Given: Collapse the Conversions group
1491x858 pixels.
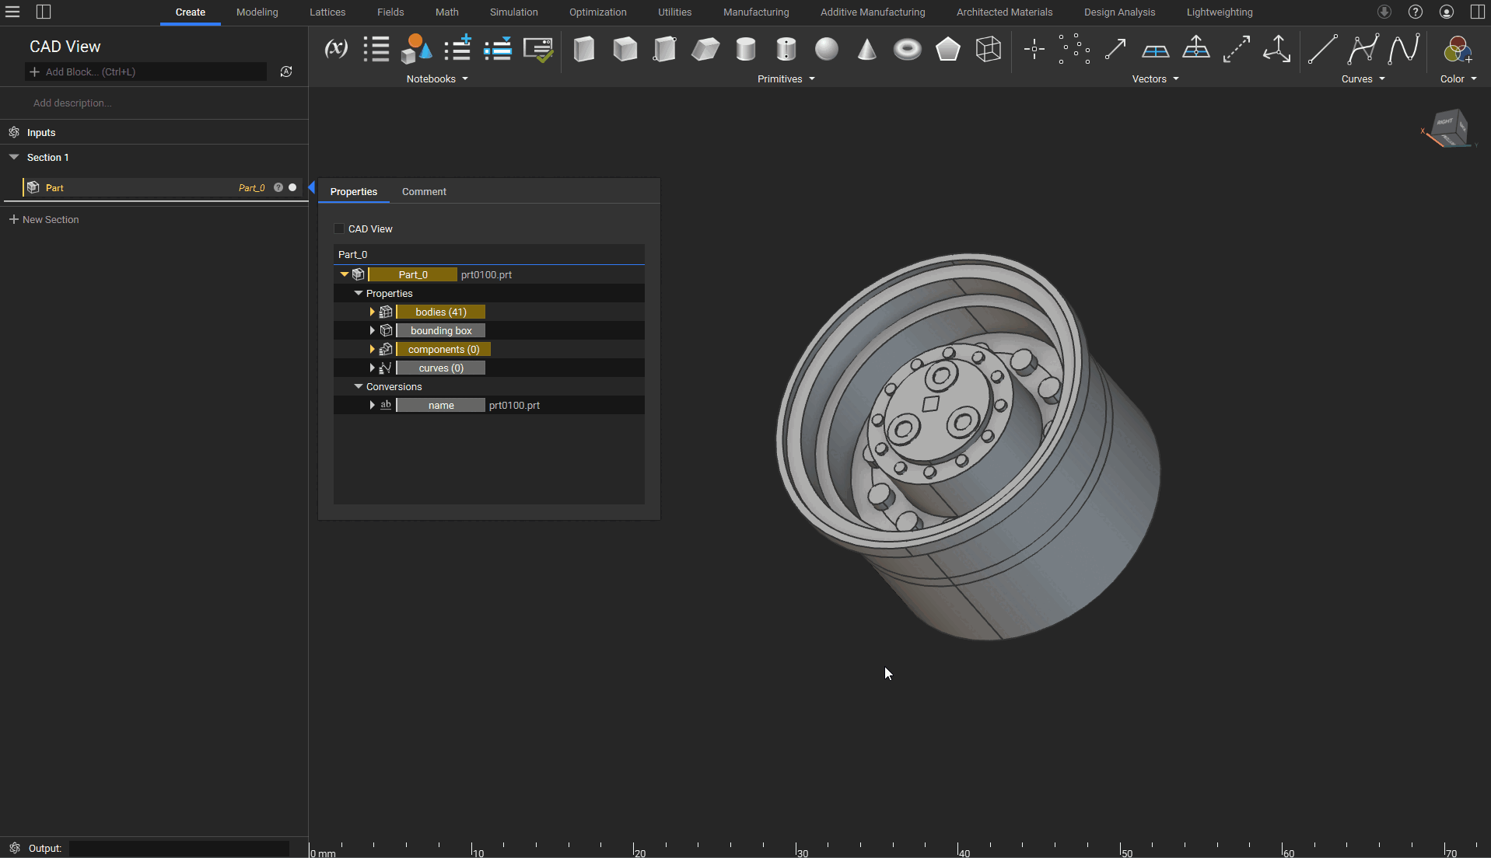Looking at the screenshot, I should [x=359, y=386].
